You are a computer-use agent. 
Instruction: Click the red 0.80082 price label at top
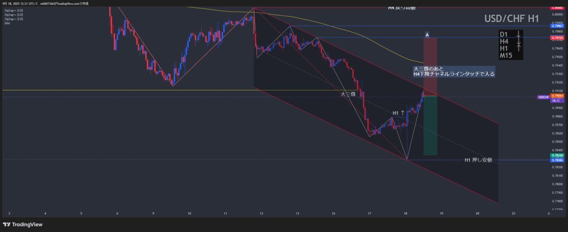click(x=556, y=8)
